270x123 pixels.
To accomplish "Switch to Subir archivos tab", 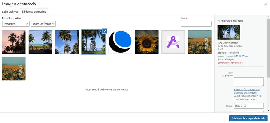I will [x=10, y=12].
